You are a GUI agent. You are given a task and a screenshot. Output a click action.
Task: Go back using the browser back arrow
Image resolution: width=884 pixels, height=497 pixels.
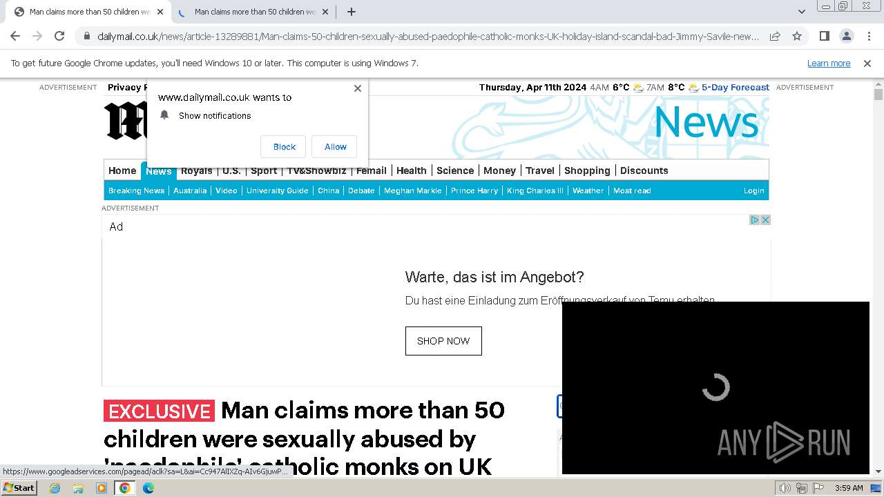(x=15, y=36)
